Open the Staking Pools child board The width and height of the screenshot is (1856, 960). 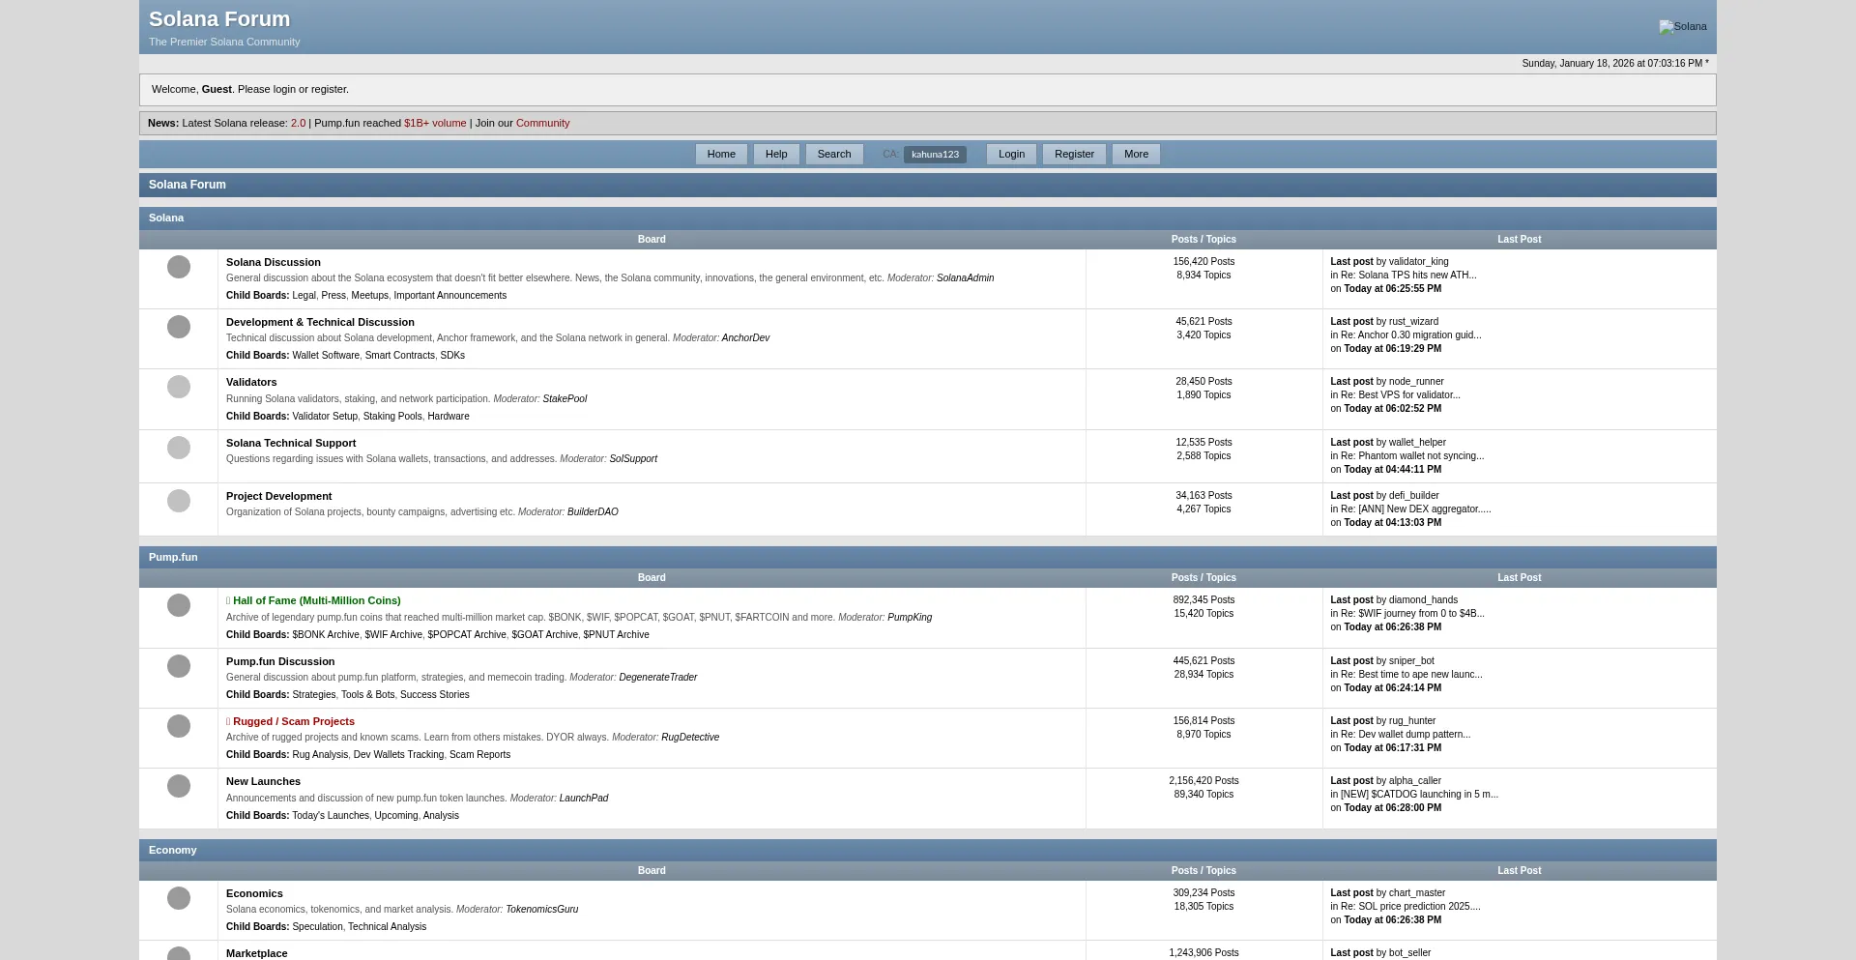pos(392,417)
